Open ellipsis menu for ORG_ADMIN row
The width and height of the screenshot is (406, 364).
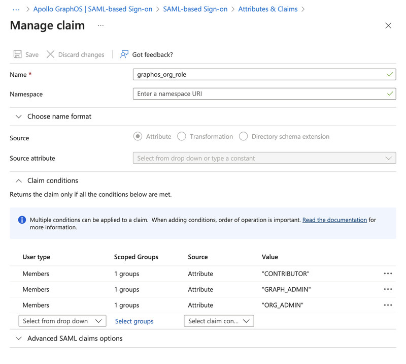(x=388, y=305)
